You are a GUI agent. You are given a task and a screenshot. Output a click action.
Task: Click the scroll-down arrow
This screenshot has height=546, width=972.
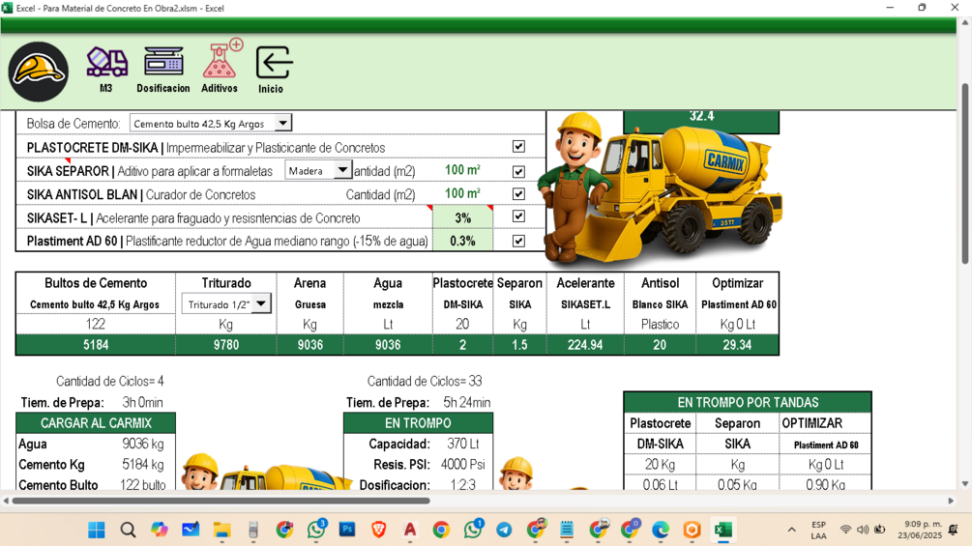965,484
